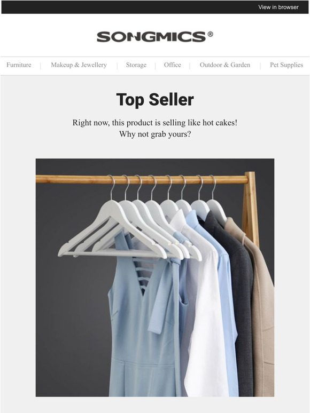310x413 pixels.
Task: Visit the Outdoor & Garden category
Action: pos(225,65)
